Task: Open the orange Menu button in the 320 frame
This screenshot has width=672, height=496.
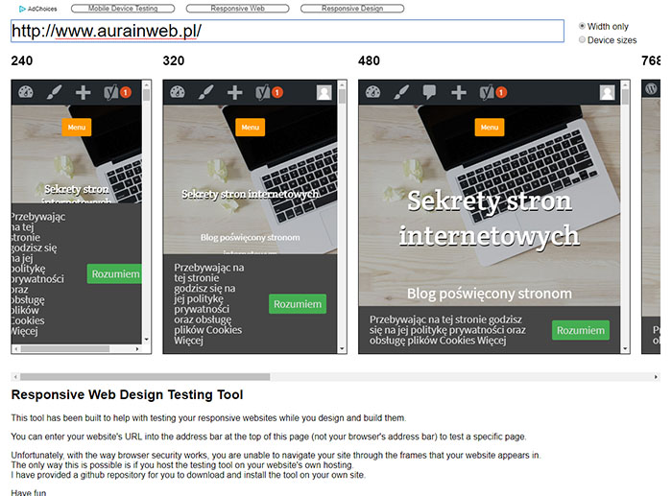Action: [x=251, y=128]
